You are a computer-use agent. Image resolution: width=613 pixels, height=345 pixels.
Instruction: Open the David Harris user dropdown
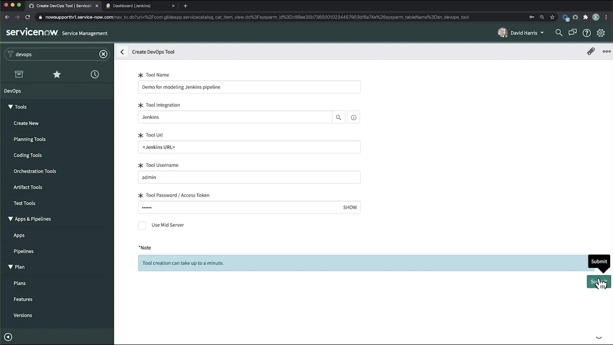click(x=524, y=33)
